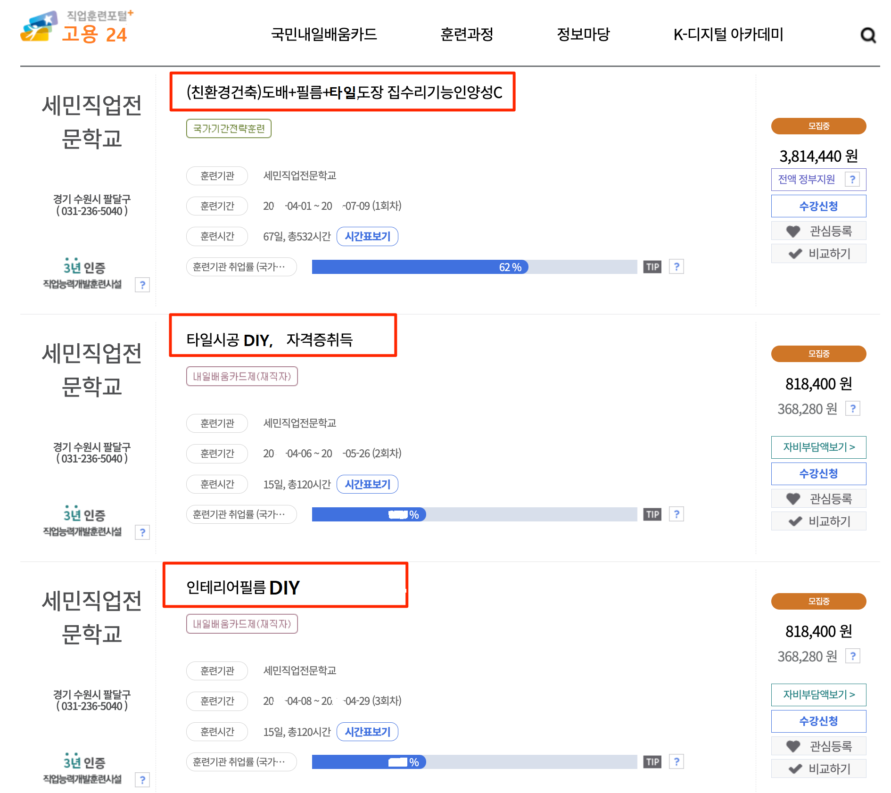Toggle 비교하기 check for 인테리어필름 DIY course
Image resolution: width=891 pixels, height=793 pixels.
click(x=818, y=768)
